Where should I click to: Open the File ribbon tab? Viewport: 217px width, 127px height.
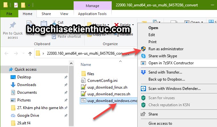pos(9,14)
